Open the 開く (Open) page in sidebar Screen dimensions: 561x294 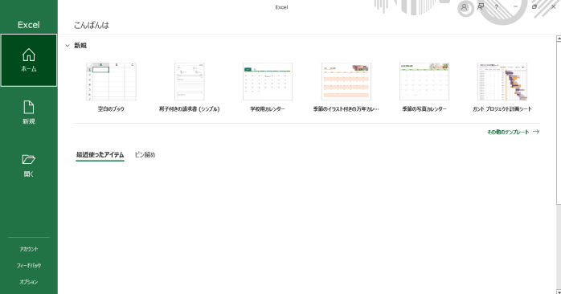(29, 165)
